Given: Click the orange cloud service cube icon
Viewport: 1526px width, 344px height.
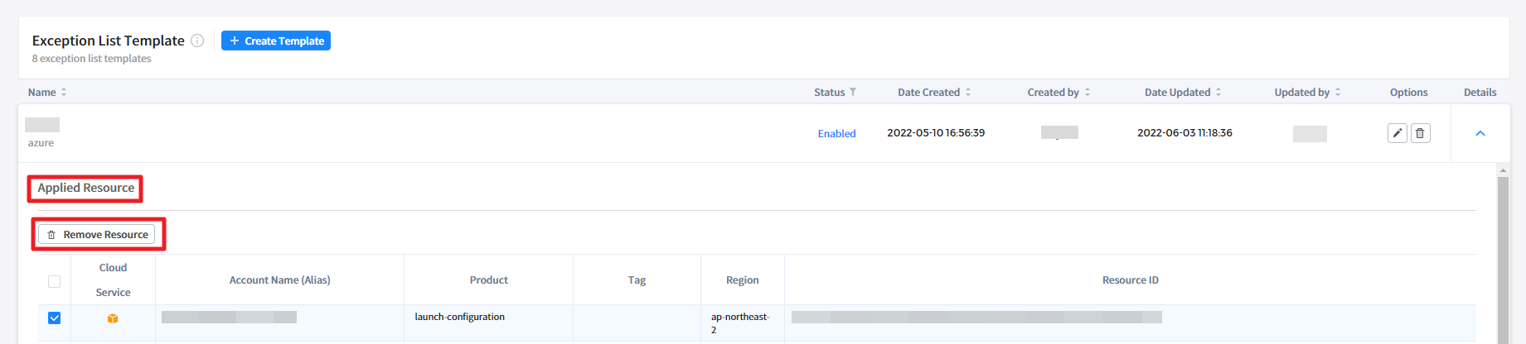Looking at the screenshot, I should click(x=113, y=318).
